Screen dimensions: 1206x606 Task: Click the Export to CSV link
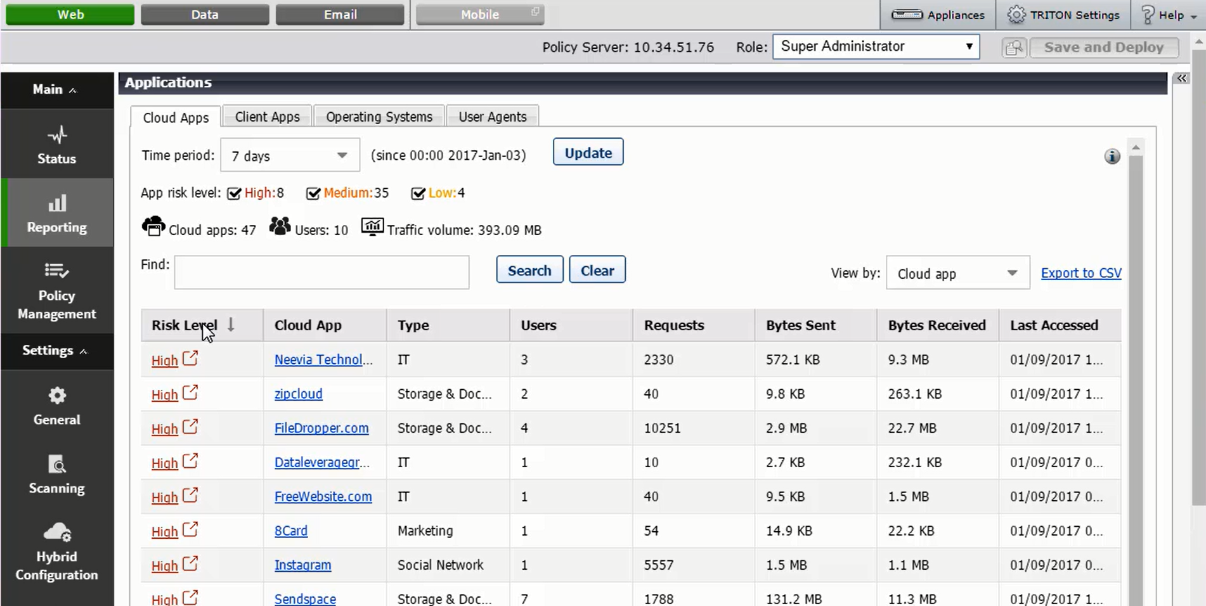1080,273
